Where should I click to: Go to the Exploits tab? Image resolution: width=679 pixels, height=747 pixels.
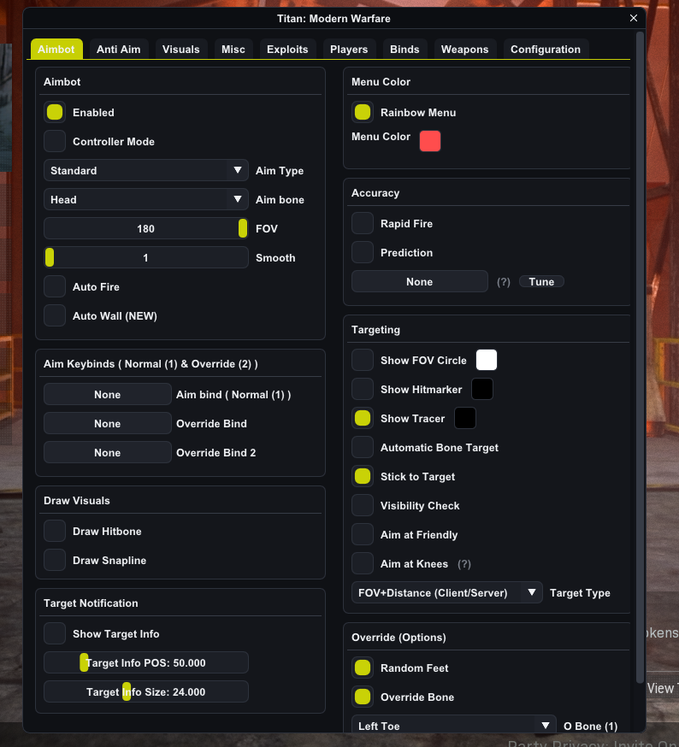[x=287, y=49]
